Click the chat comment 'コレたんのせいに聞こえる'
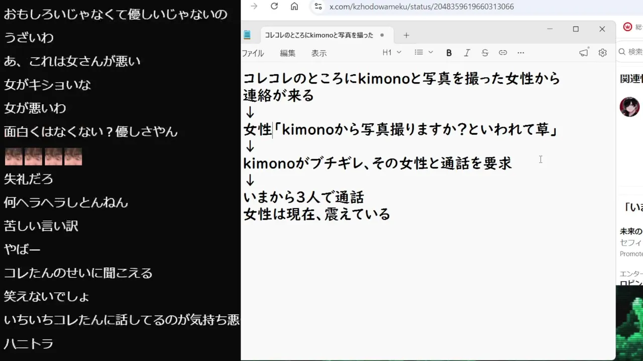This screenshot has height=361, width=643. (78, 273)
